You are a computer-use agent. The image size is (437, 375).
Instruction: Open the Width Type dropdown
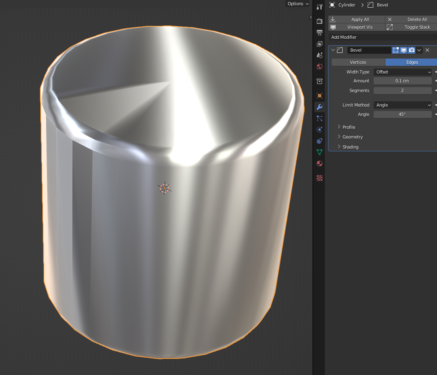pos(403,72)
